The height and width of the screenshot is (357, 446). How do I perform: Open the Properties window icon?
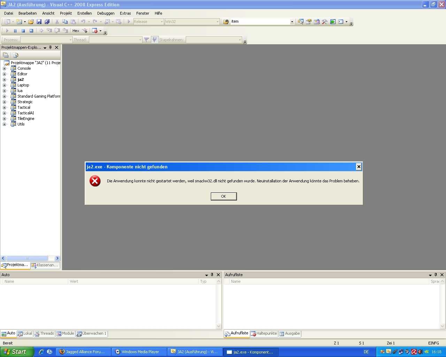(x=309, y=22)
